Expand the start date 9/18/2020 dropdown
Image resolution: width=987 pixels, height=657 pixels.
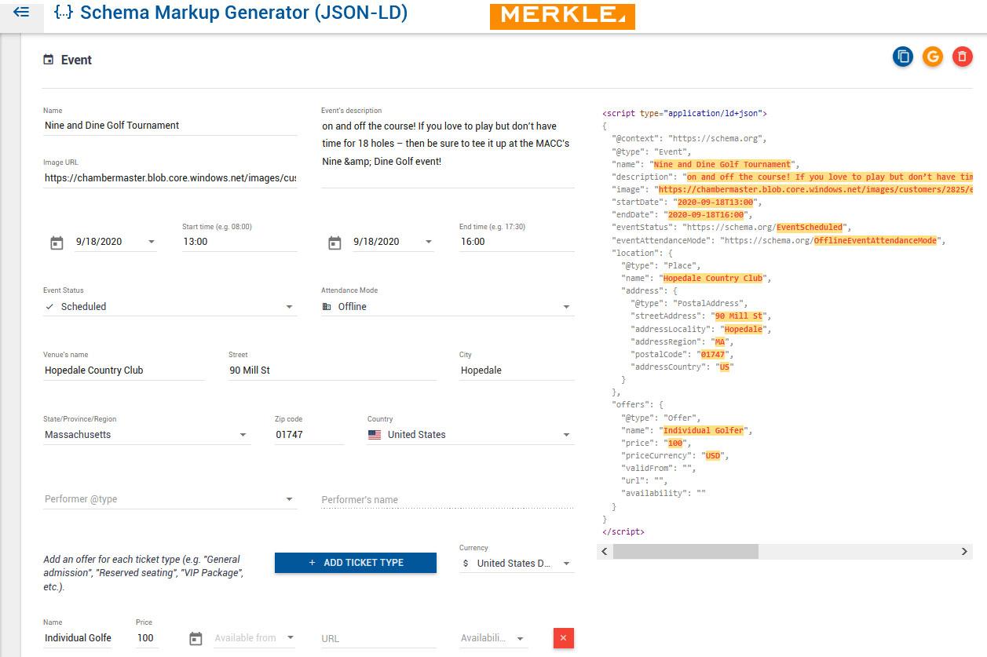(152, 242)
